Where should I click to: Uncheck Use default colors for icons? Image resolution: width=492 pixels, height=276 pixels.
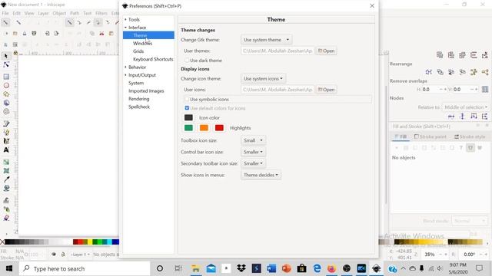tap(187, 108)
